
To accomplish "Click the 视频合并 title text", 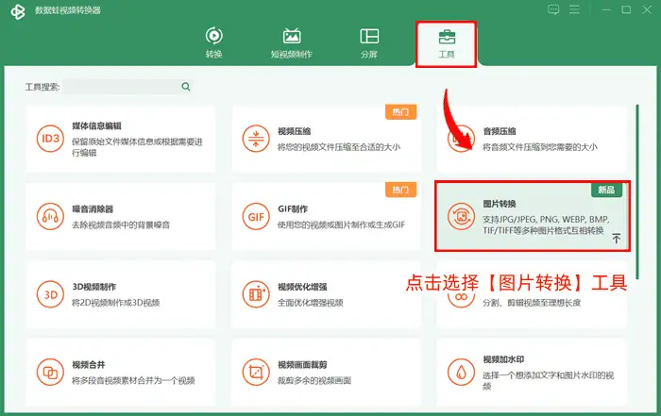I will [88, 365].
